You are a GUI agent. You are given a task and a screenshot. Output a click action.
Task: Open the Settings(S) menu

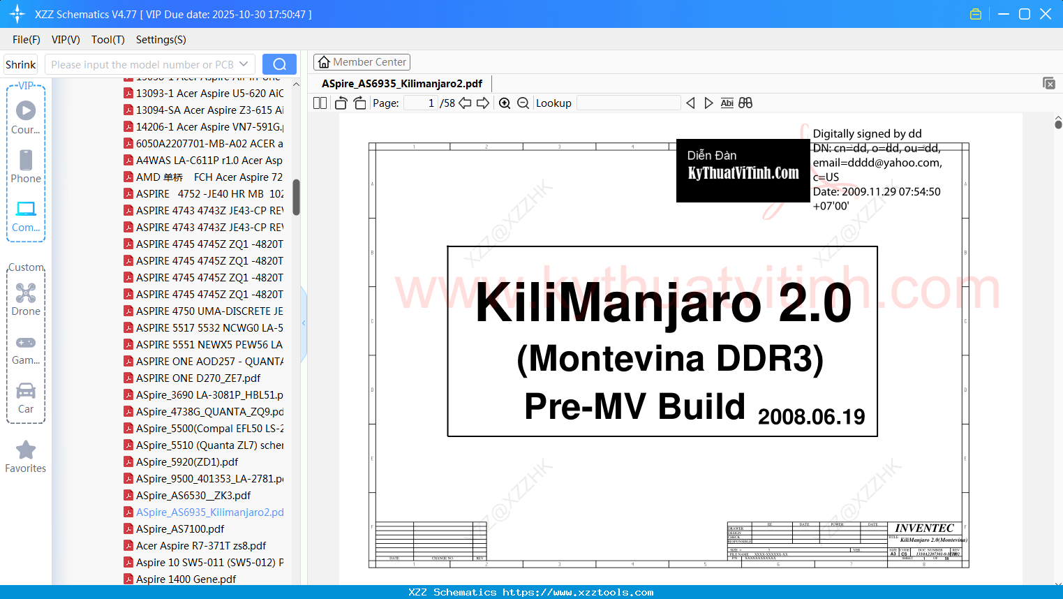click(161, 40)
